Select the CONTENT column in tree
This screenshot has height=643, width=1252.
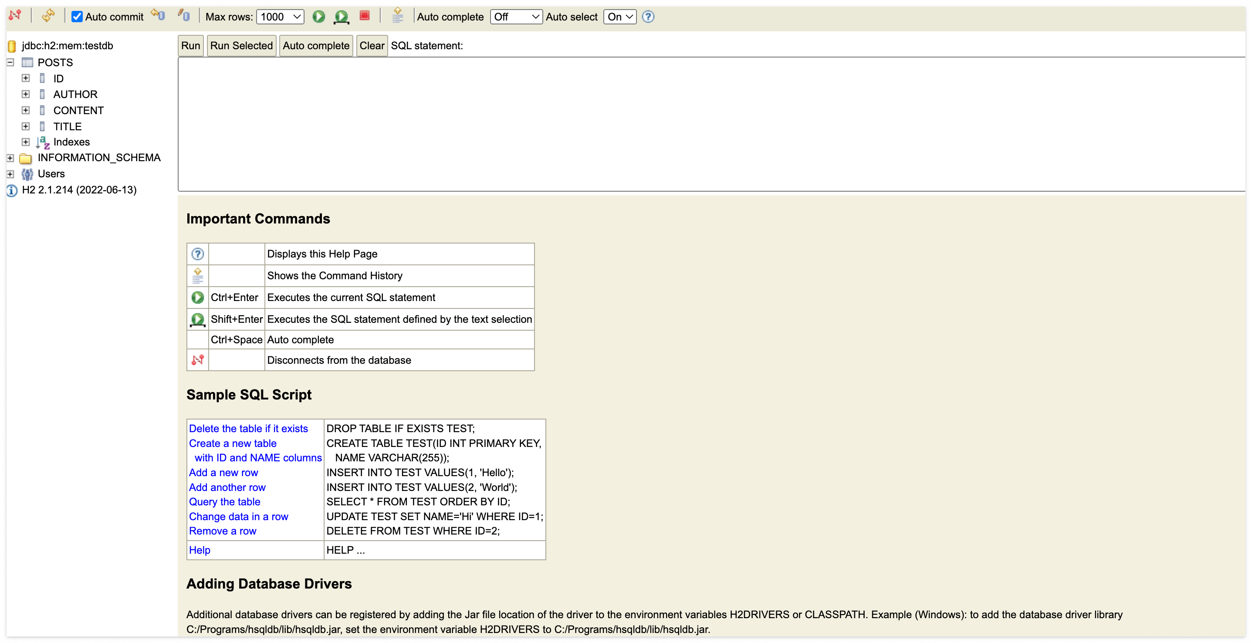[78, 110]
